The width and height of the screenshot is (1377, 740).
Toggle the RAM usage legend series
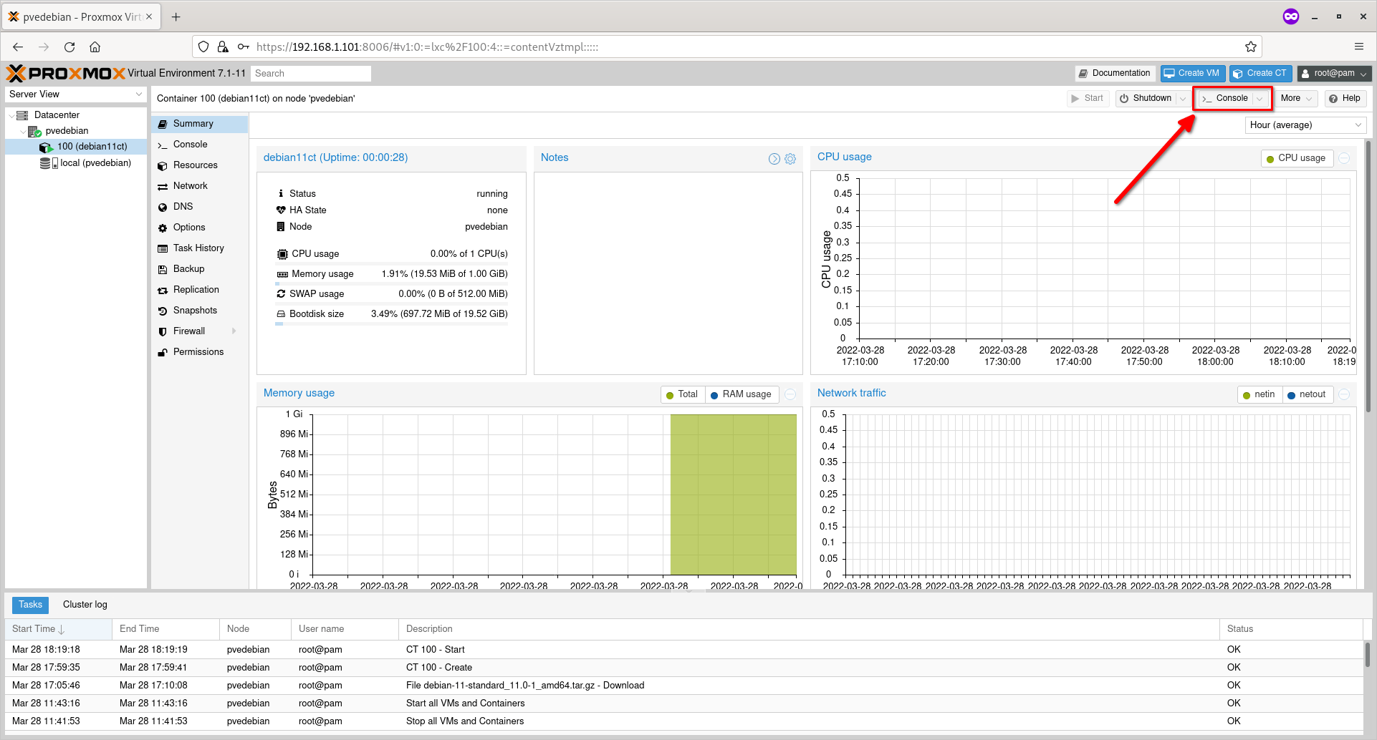pyautogui.click(x=742, y=394)
